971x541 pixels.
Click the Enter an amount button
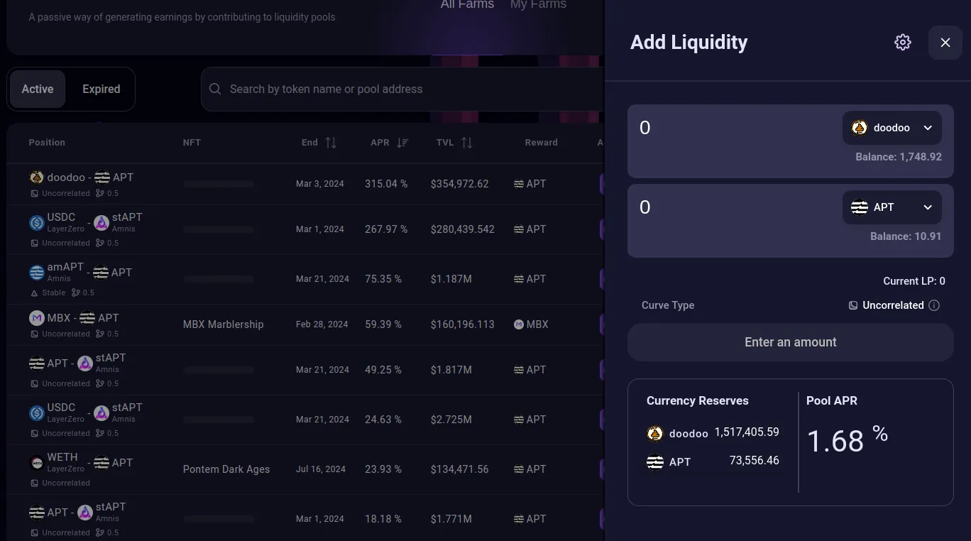[790, 341]
